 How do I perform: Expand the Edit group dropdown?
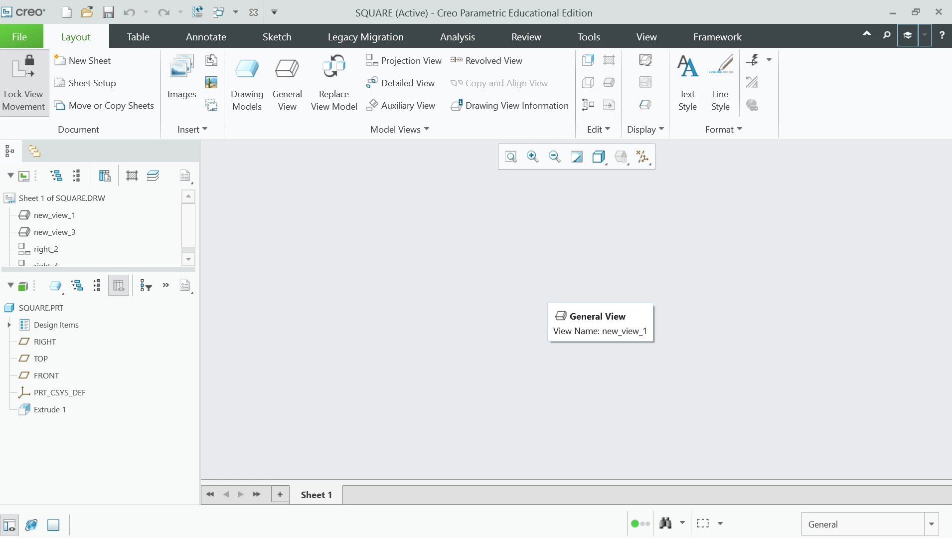pos(599,129)
